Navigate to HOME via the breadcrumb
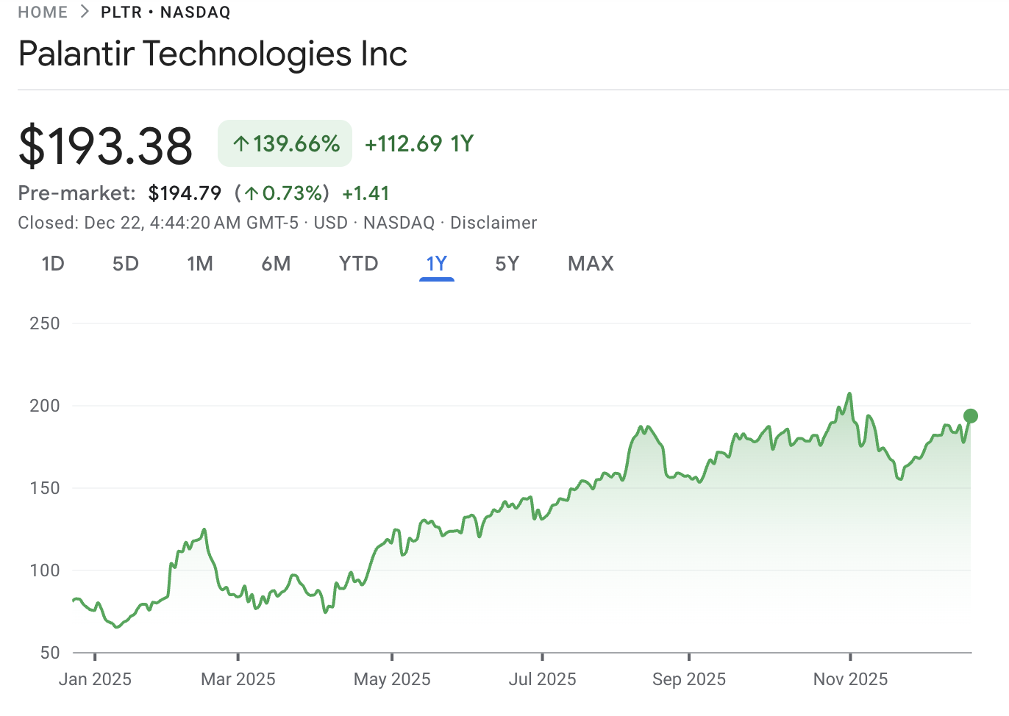Viewport: 1009px width, 716px height. tap(42, 12)
